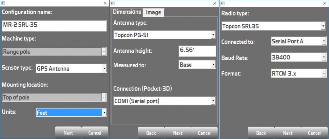Expand the Units dropdown showing Feet
This screenshot has height=139, width=329.
72,113
